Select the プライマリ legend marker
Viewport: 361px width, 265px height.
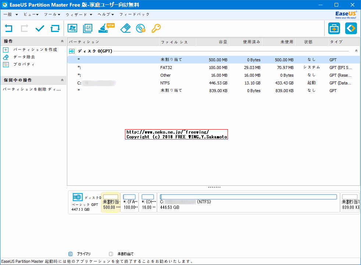click(x=71, y=254)
